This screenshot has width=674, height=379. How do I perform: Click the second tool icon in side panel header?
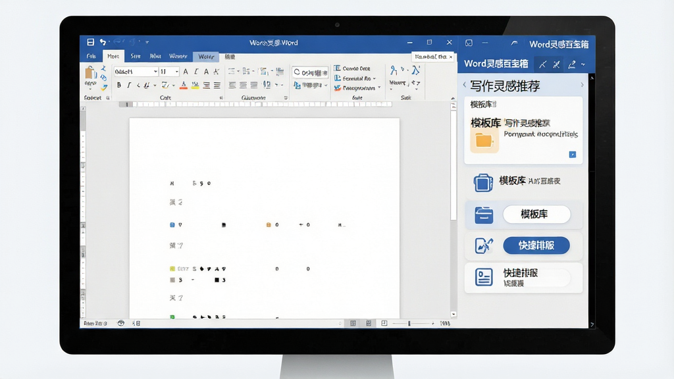click(557, 64)
